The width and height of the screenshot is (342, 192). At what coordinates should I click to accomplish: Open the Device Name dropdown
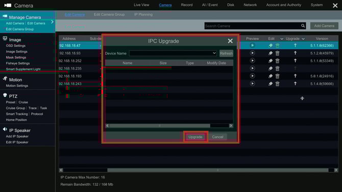(173, 53)
